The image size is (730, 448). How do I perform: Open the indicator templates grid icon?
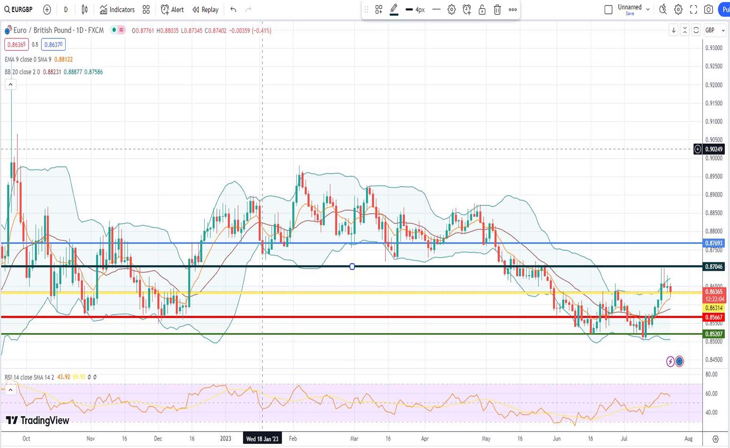pyautogui.click(x=146, y=9)
